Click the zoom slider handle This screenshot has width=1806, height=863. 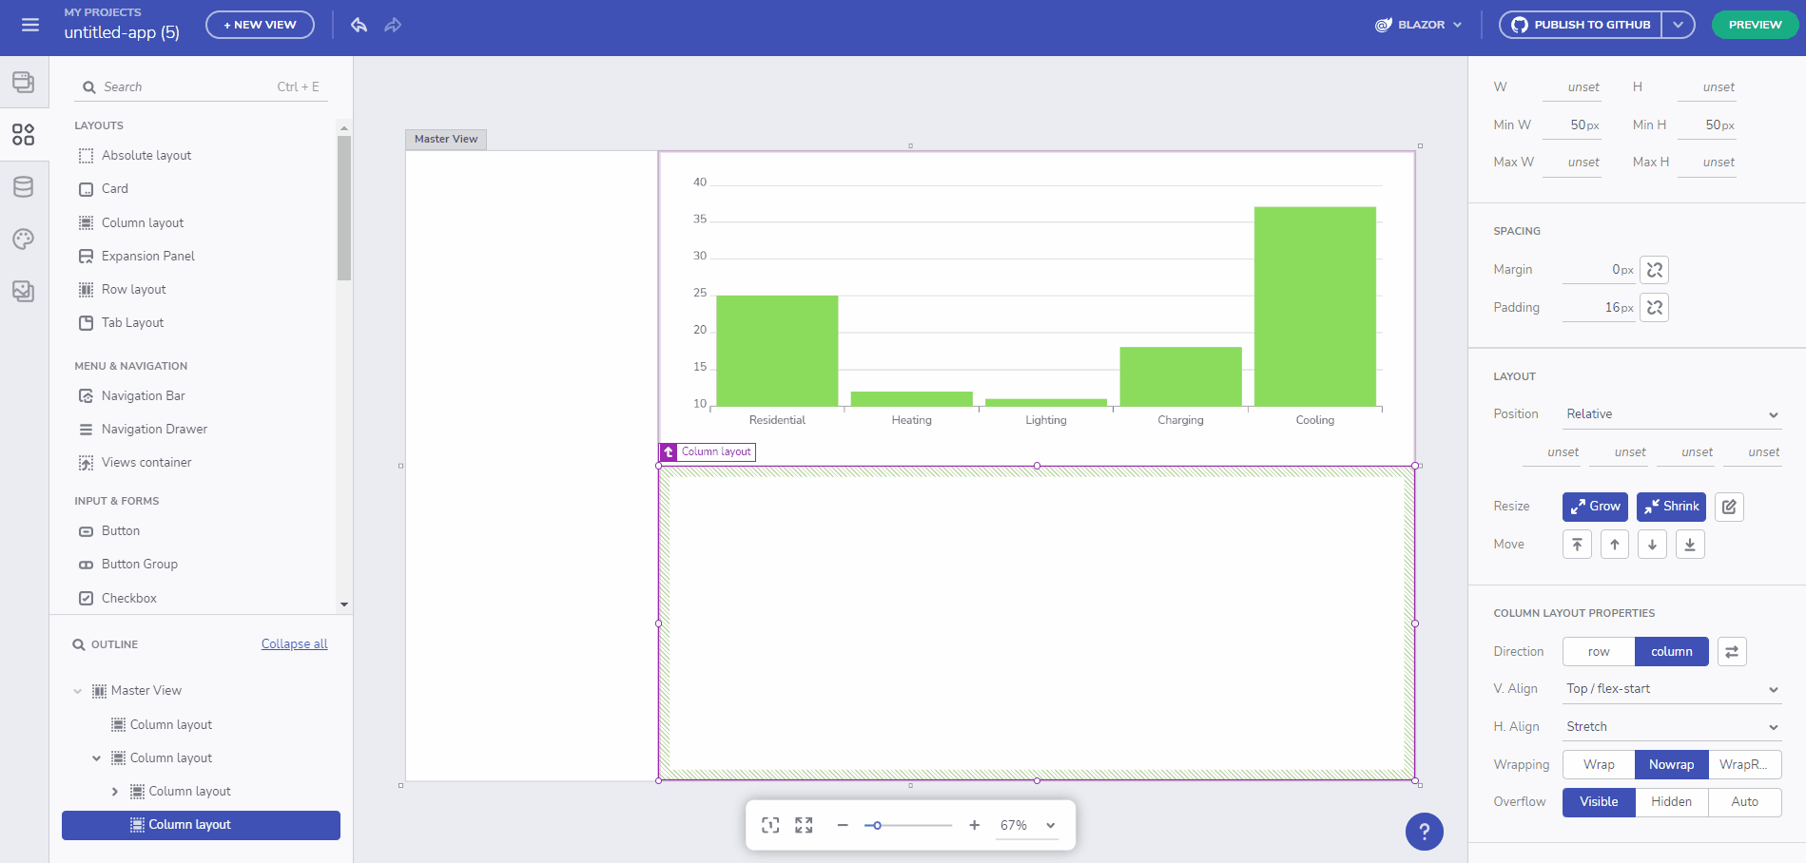[x=877, y=826]
